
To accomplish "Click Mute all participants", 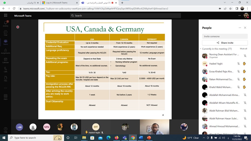I will [x=243, y=49].
